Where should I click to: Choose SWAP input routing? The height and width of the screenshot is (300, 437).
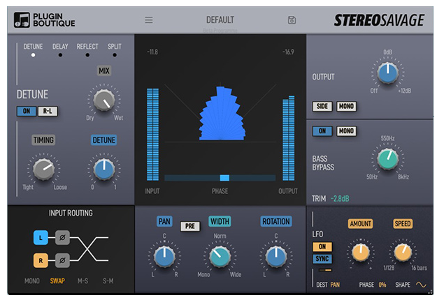pyautogui.click(x=57, y=281)
